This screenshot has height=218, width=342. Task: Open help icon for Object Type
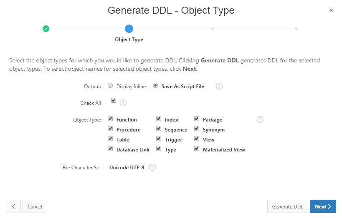pyautogui.click(x=260, y=119)
